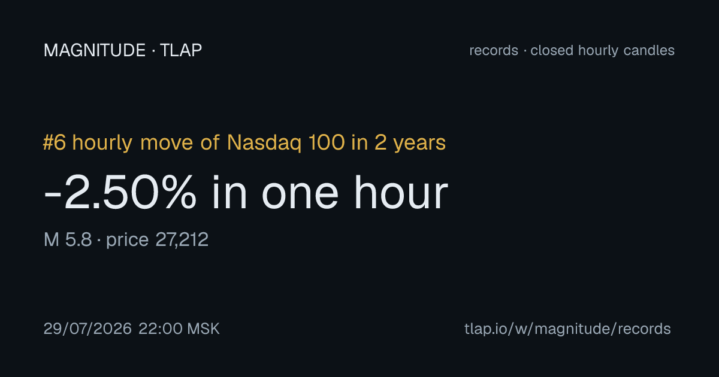
Task: Click the MSK timezone label
Action: (x=204, y=329)
